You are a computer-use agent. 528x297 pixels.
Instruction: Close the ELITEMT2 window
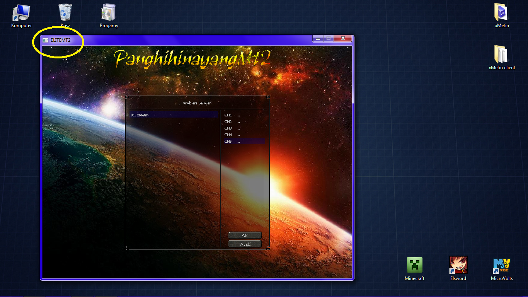[343, 39]
